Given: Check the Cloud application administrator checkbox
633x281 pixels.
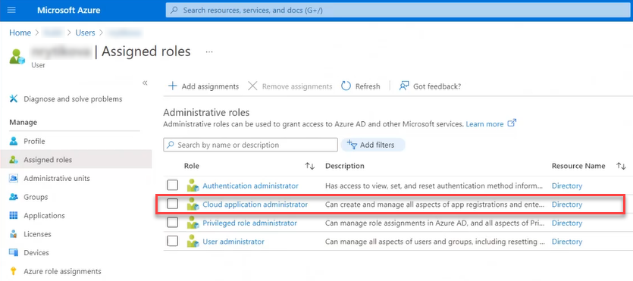Looking at the screenshot, I should [172, 204].
